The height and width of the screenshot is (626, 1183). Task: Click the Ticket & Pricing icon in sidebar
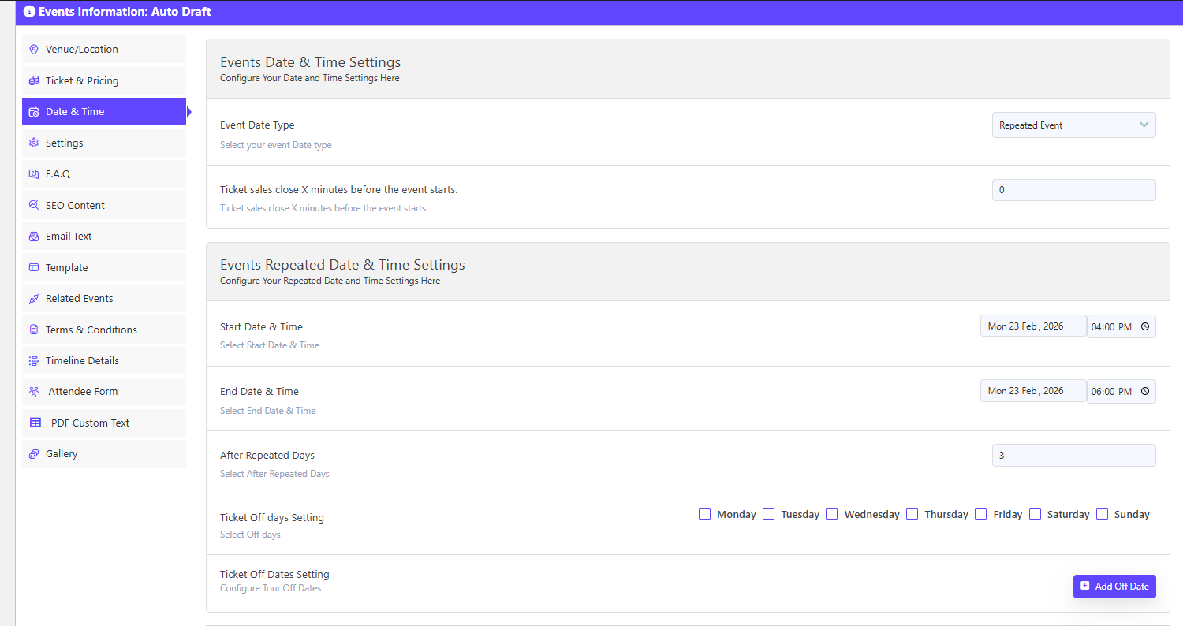tap(33, 80)
